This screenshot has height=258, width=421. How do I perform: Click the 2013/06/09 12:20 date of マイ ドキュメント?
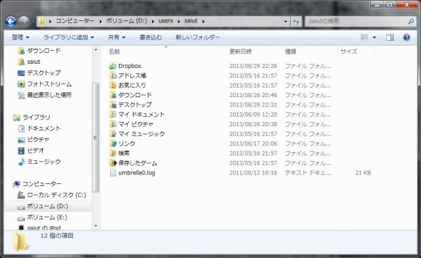pyautogui.click(x=253, y=114)
